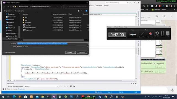Open the Guardar button dropdown arrow

(x=75, y=52)
